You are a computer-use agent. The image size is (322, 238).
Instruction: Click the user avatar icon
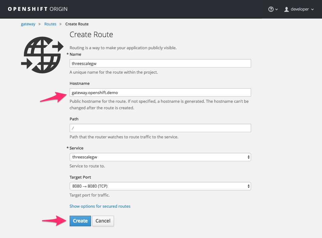[x=286, y=9]
